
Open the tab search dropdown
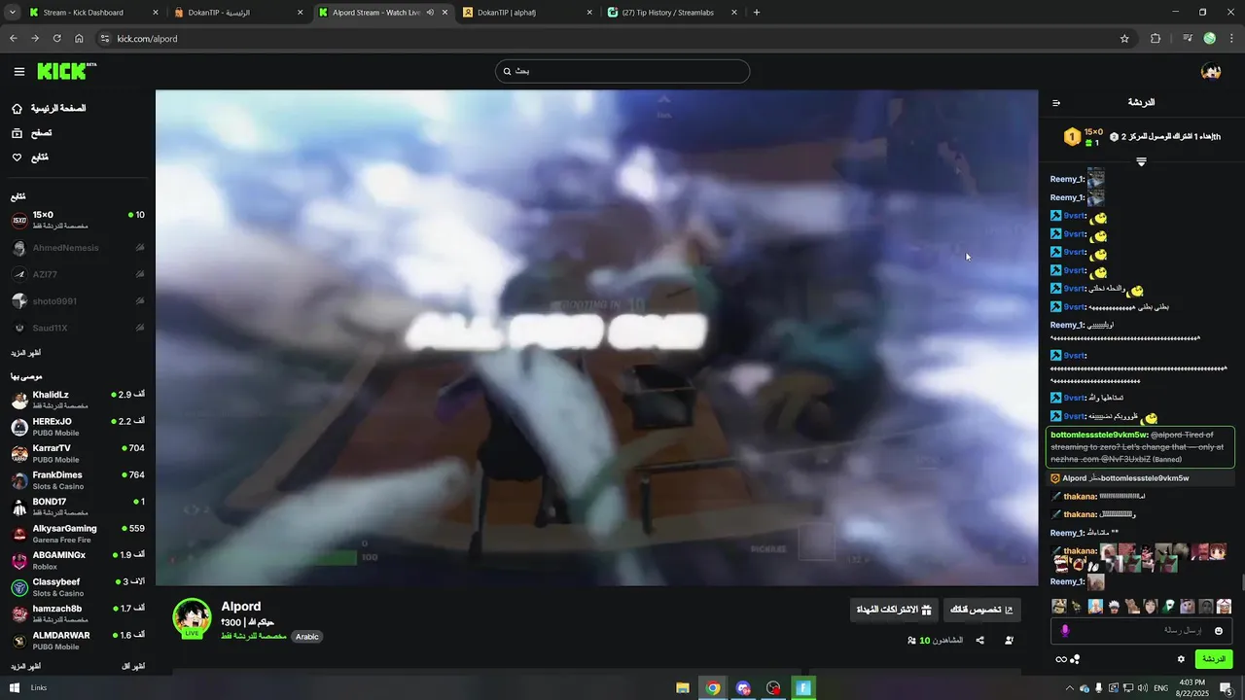(x=13, y=13)
